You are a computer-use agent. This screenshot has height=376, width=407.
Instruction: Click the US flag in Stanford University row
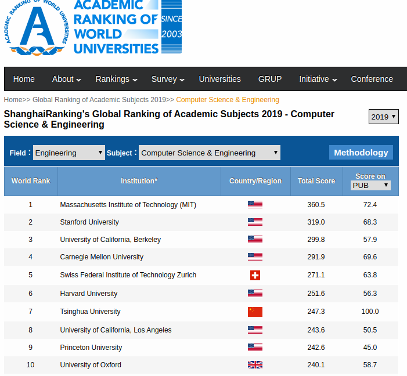pos(255,222)
